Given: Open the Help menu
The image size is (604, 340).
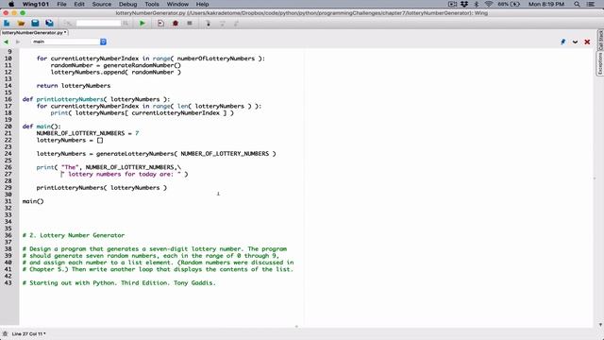Looking at the screenshot, I should pos(202,4).
